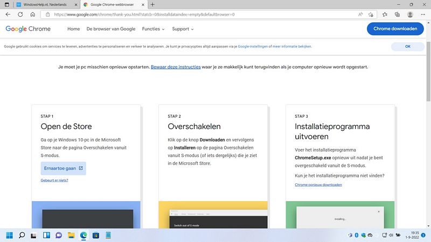Open Chrome opnieuw downloaden link
431x242 pixels.
coord(318,184)
